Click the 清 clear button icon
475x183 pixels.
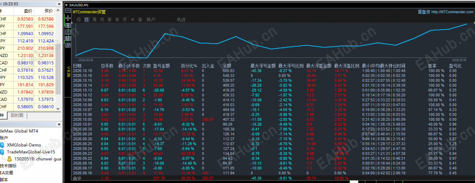click(68, 25)
